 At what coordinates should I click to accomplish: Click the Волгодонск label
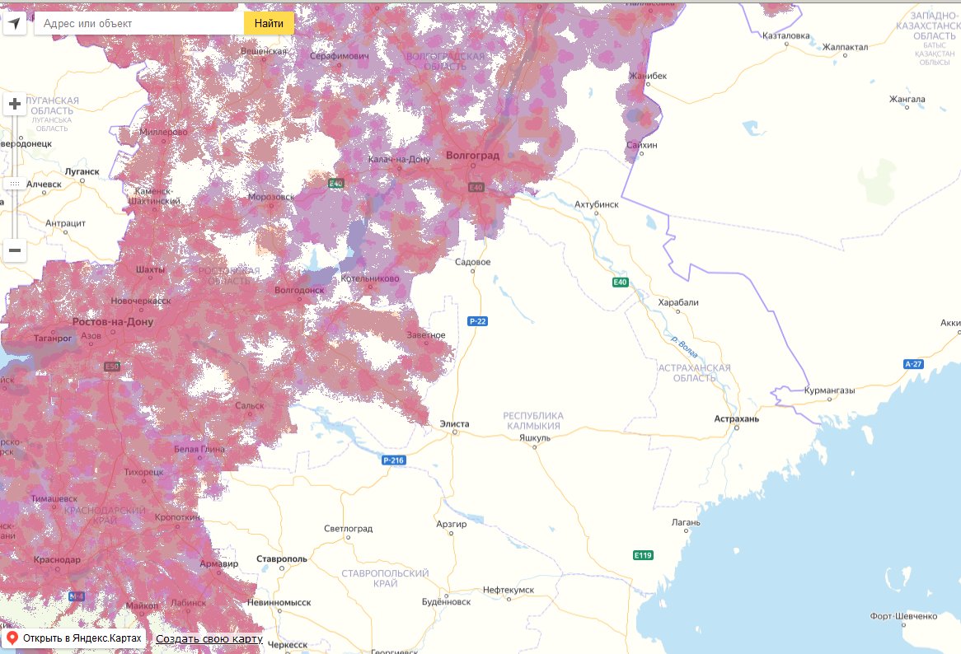(299, 290)
